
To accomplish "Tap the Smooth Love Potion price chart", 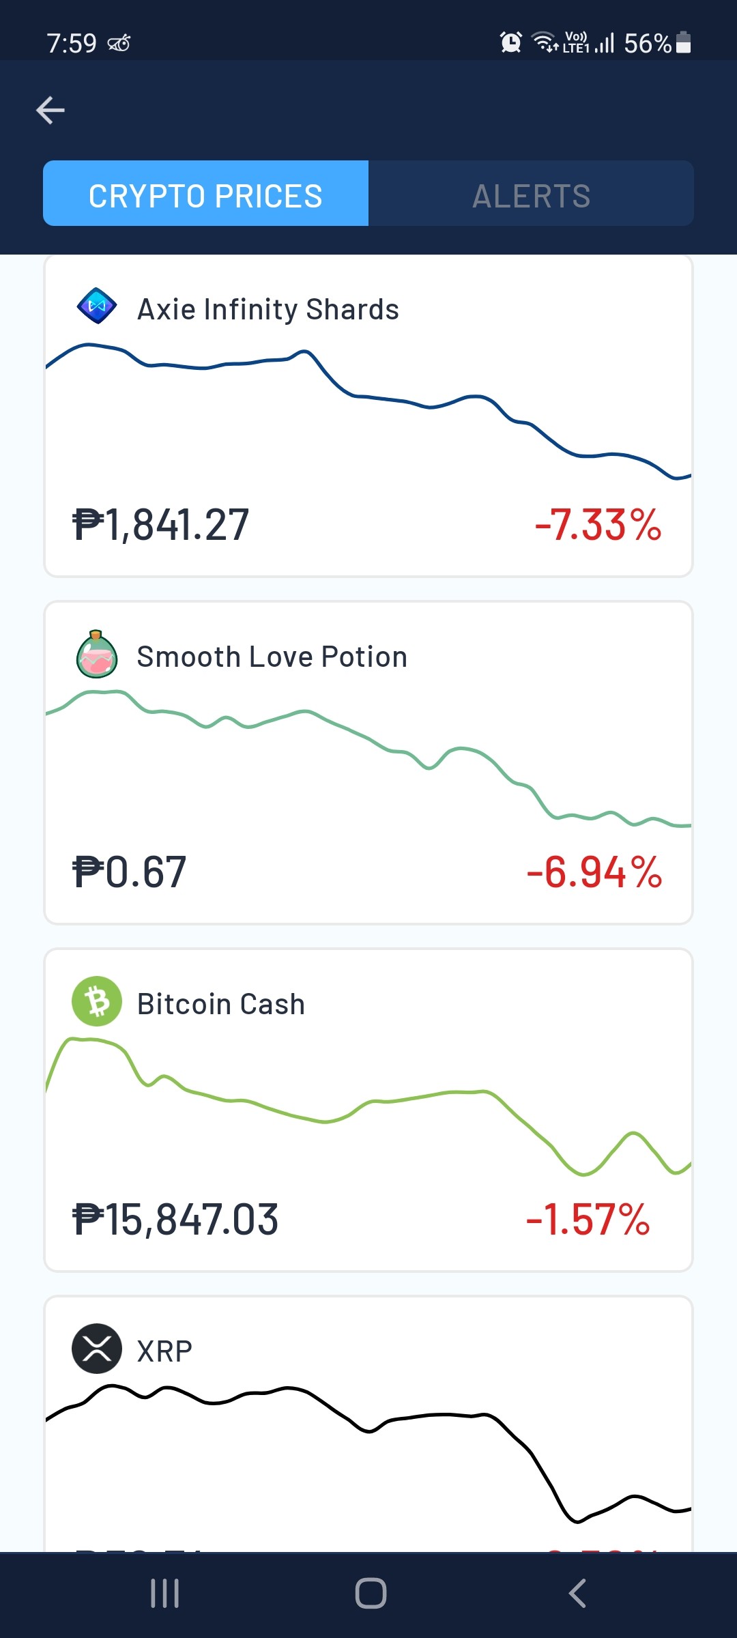I will point(369,759).
